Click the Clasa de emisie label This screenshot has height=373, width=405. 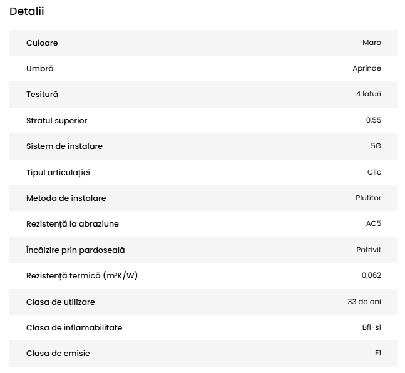point(58,354)
